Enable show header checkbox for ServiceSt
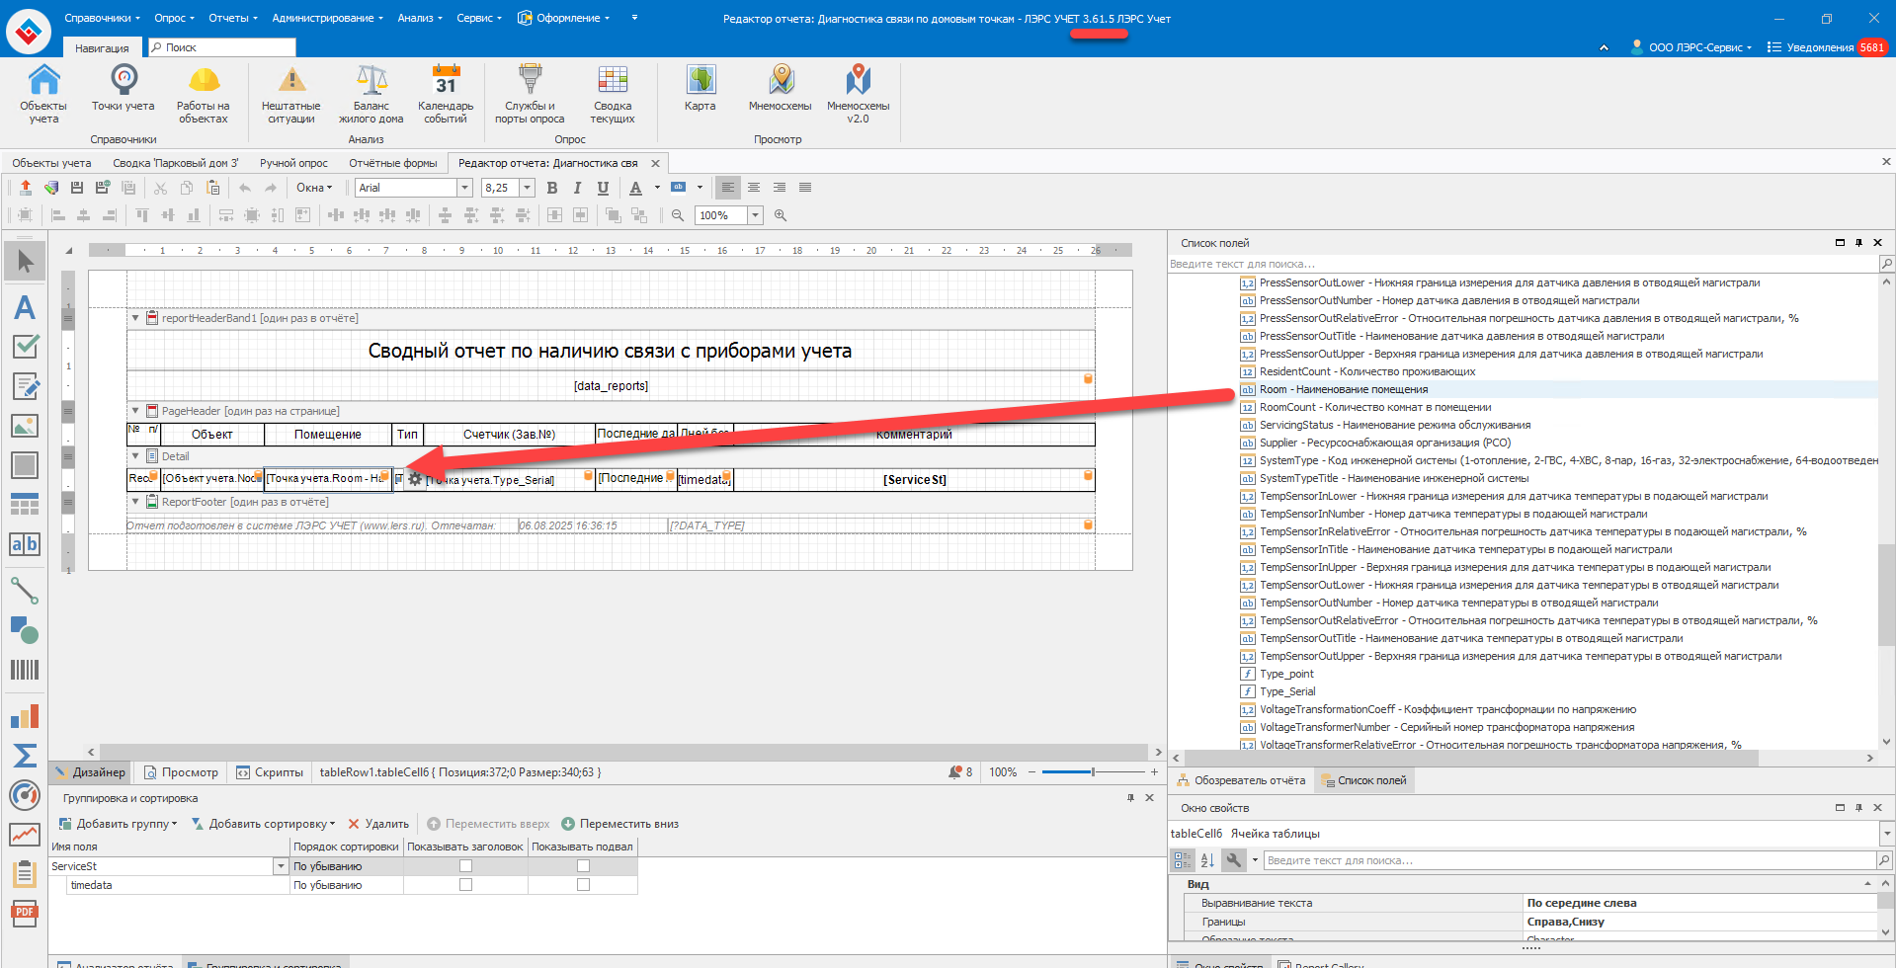 (x=465, y=866)
